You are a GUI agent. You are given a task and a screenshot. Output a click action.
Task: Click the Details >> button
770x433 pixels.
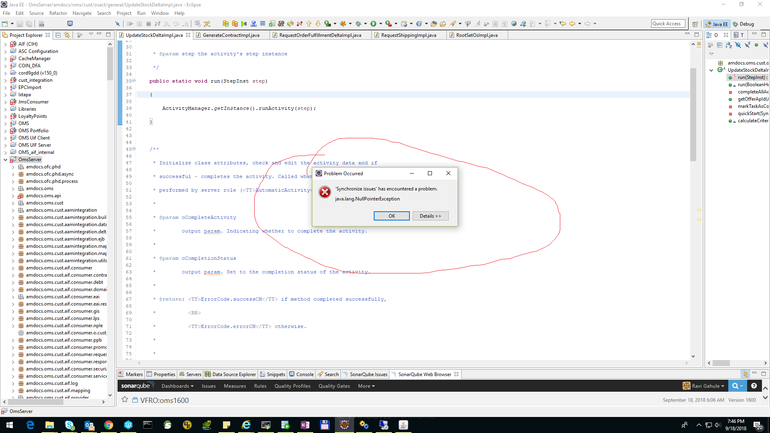click(430, 216)
